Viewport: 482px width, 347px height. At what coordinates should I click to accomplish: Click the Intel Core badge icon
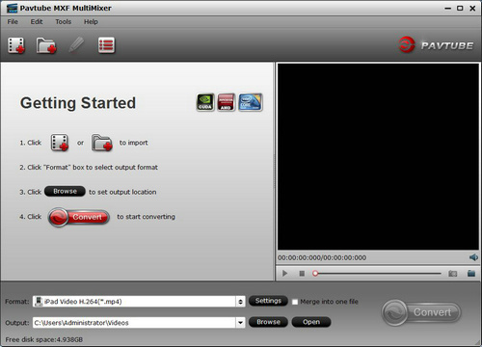[251, 102]
